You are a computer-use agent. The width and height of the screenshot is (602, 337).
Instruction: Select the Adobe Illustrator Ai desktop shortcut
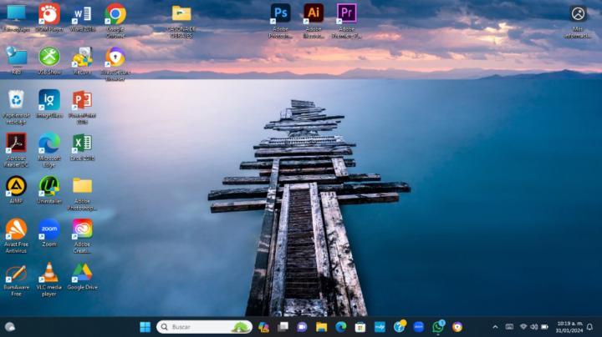314,21
